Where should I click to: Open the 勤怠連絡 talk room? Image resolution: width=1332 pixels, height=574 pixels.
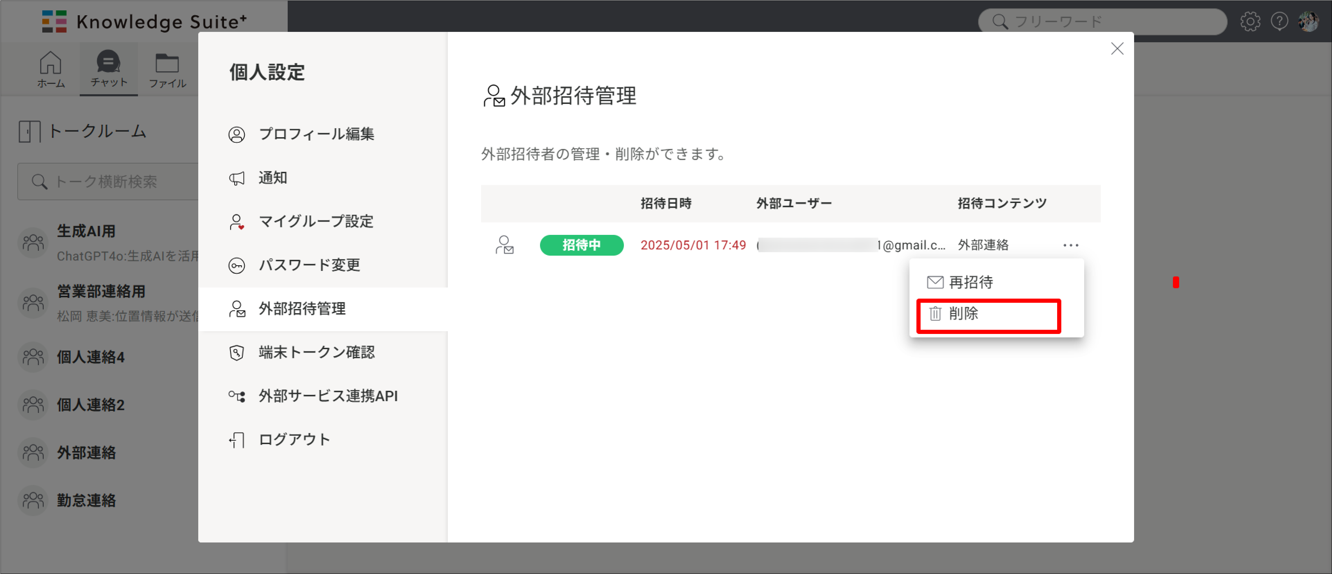coord(107,500)
